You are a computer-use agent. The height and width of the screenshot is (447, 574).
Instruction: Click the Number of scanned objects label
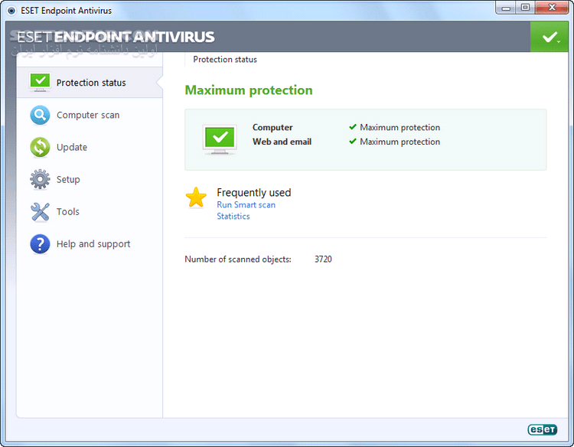coord(238,259)
